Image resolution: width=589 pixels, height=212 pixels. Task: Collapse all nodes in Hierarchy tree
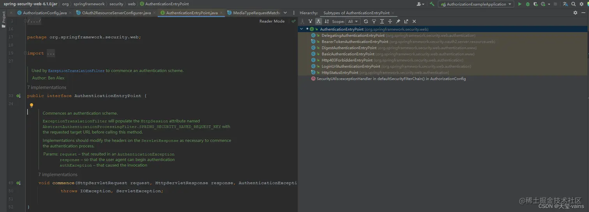390,21
